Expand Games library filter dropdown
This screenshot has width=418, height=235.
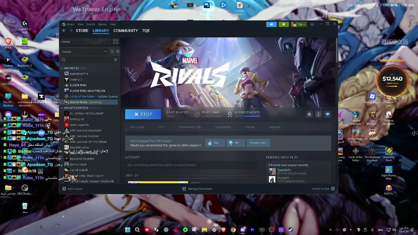click(x=84, y=52)
